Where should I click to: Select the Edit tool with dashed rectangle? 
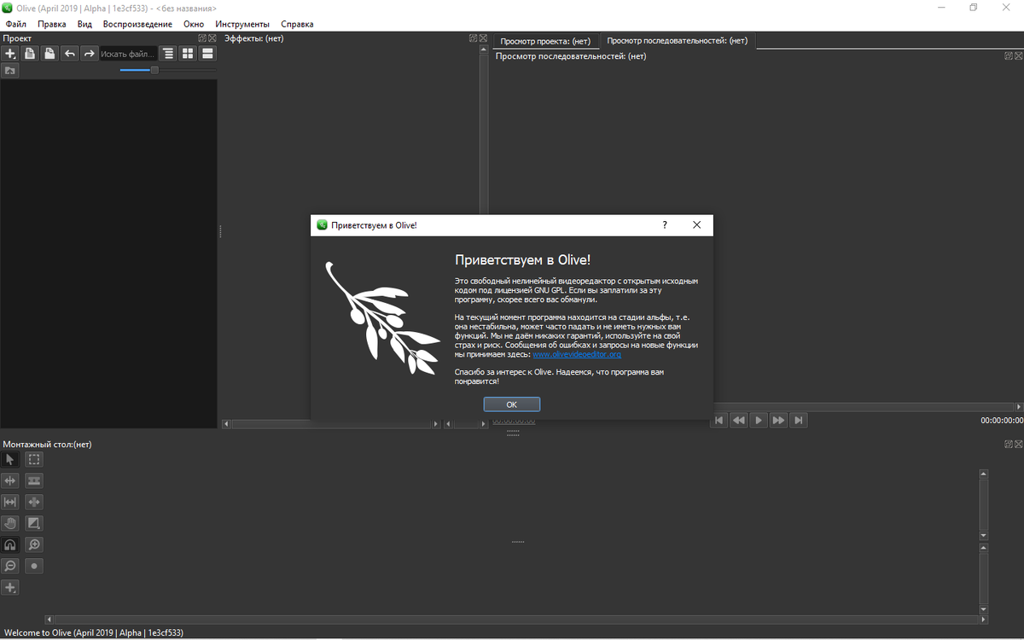(34, 460)
